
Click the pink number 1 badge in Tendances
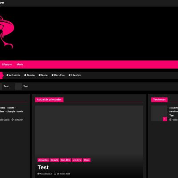tap(165, 119)
